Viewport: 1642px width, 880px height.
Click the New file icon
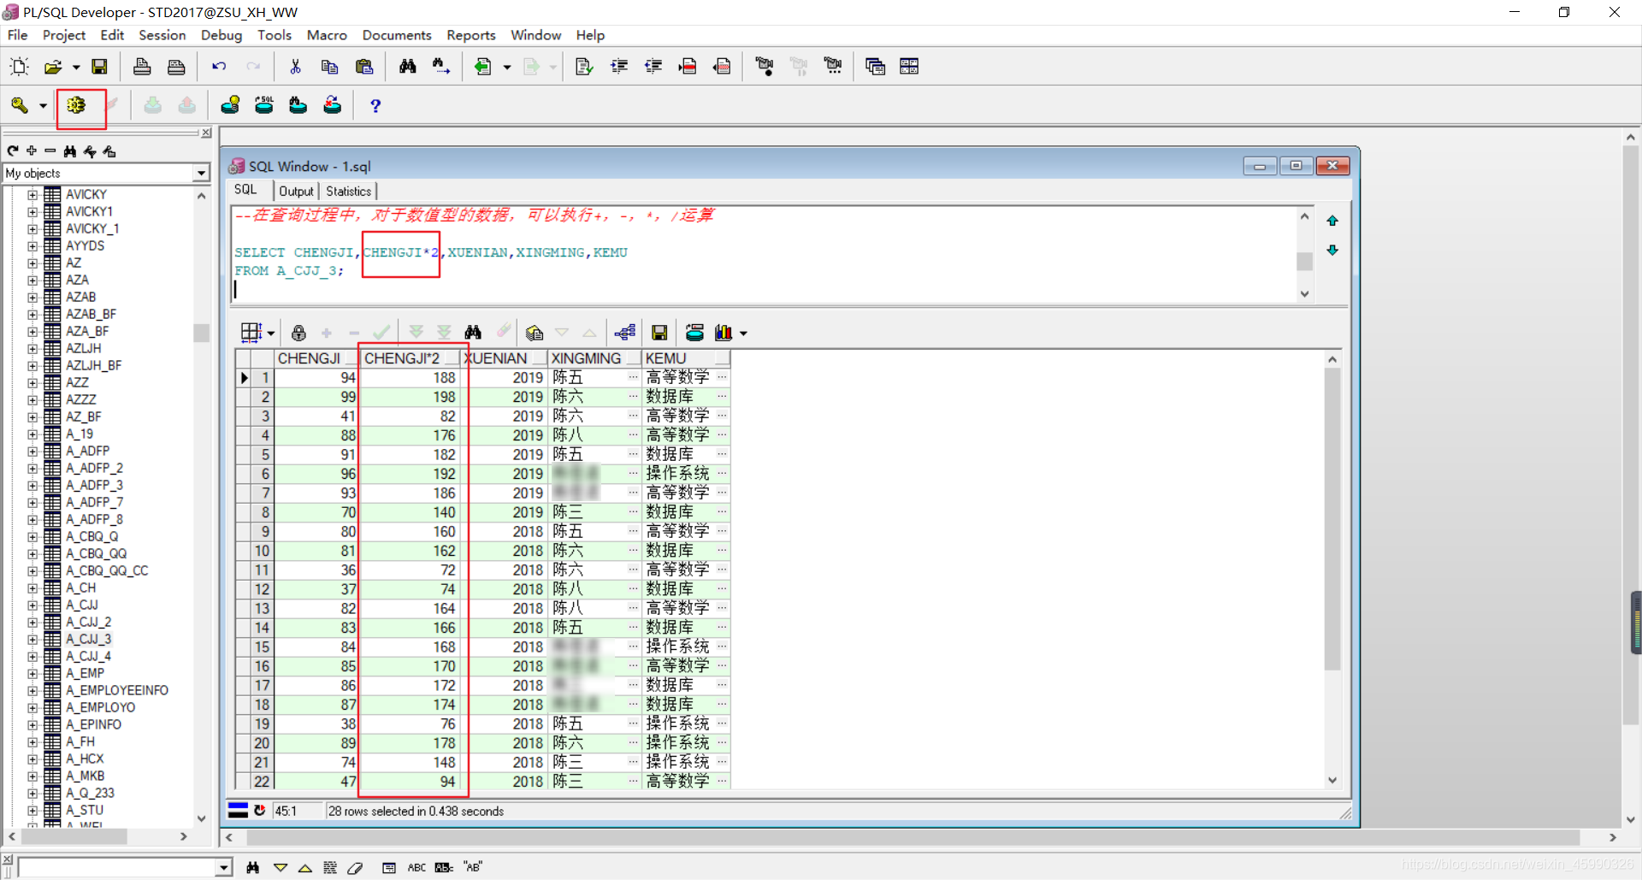coord(19,67)
